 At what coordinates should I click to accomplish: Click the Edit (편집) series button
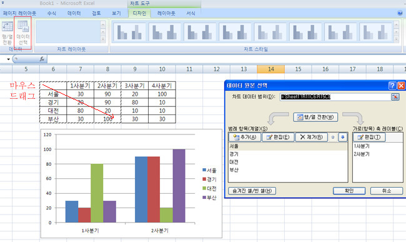point(278,137)
